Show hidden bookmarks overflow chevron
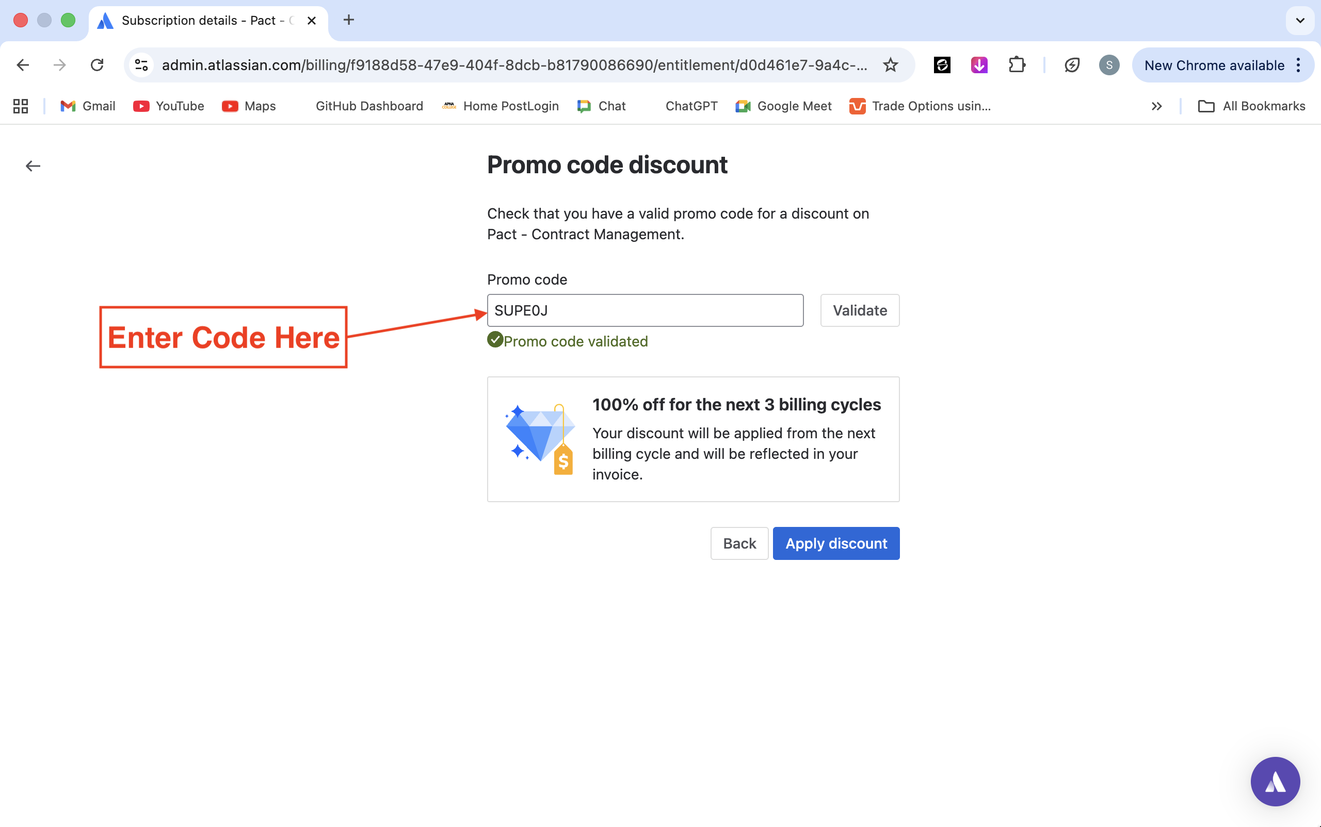 [1156, 106]
